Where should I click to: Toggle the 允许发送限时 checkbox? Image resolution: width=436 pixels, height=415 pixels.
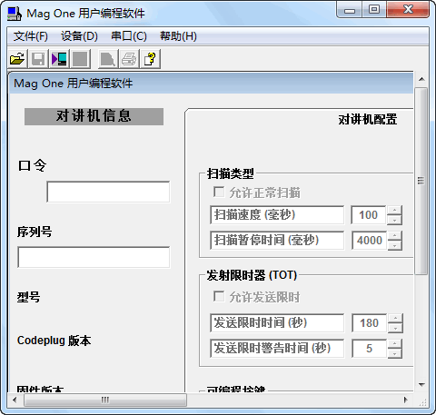219,296
